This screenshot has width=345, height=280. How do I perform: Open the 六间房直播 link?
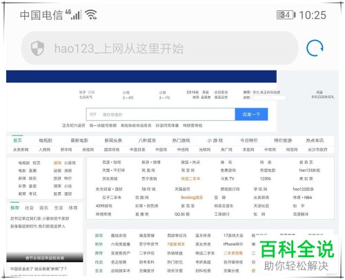click(x=121, y=244)
